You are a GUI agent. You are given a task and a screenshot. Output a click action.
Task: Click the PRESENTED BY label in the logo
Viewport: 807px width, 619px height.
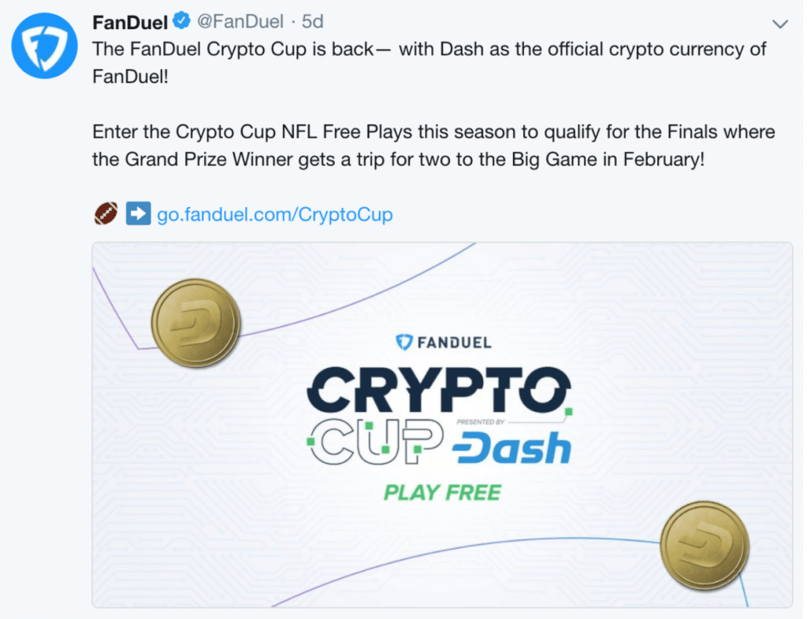coord(479,423)
